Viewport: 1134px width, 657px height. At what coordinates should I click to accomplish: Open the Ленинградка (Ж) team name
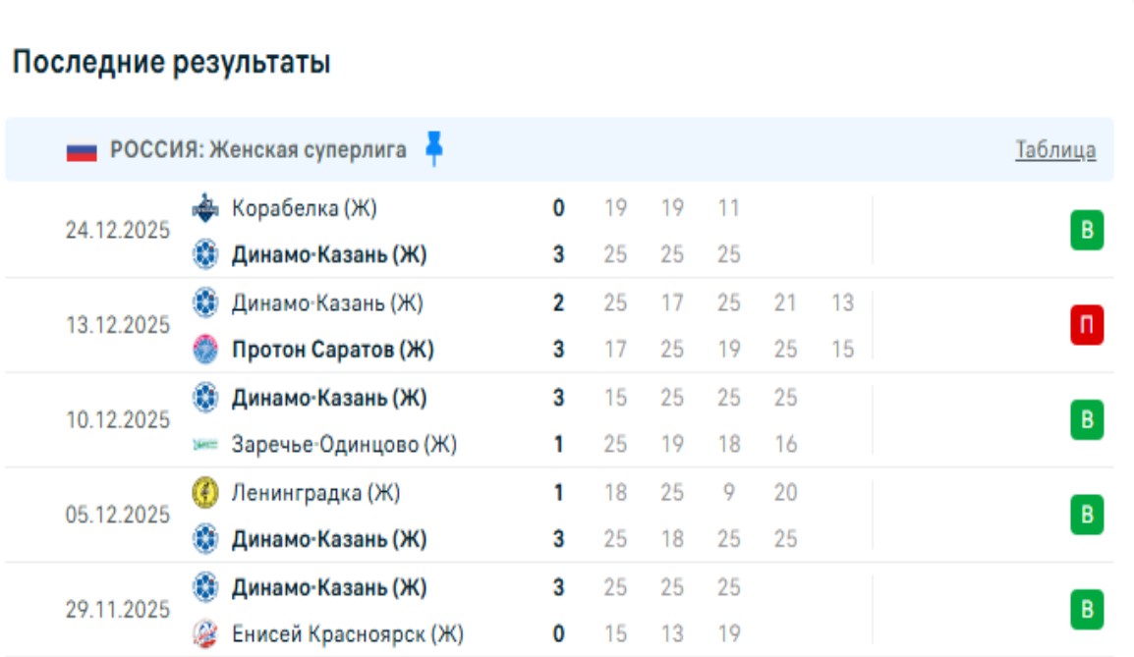(315, 492)
